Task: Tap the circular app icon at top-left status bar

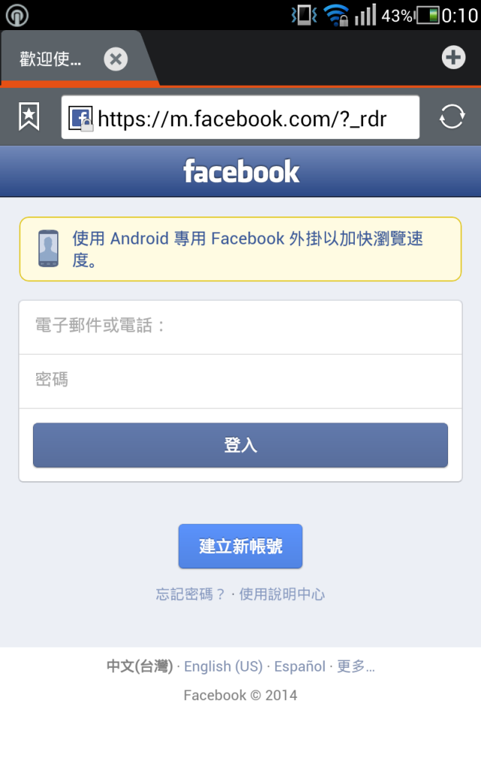Action: pos(17,15)
